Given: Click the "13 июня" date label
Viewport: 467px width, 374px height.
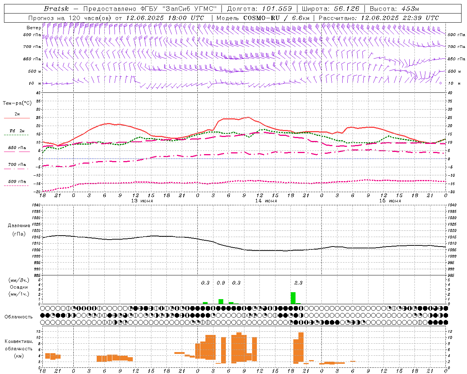Looking at the screenshot, I should pos(142,201).
